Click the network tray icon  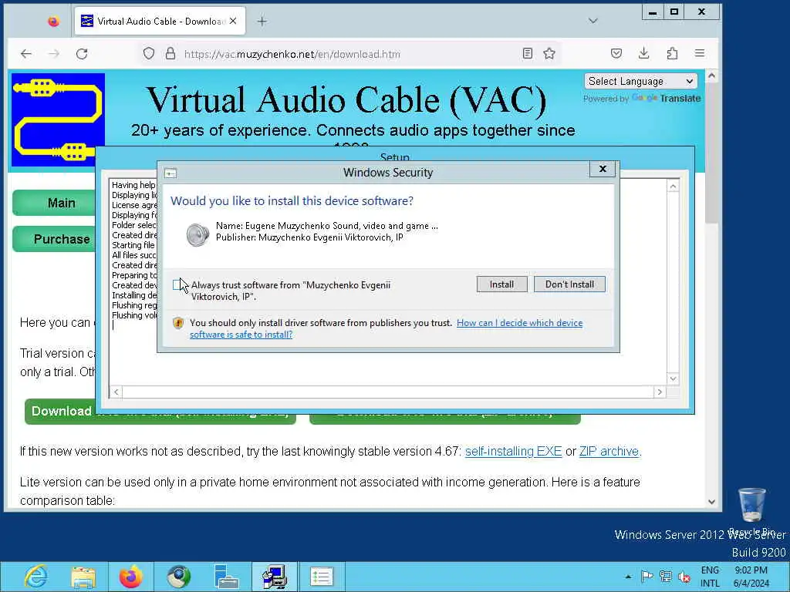point(666,577)
